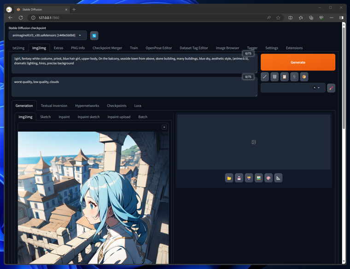Click the orange Generate button
The image size is (350, 269).
point(298,62)
